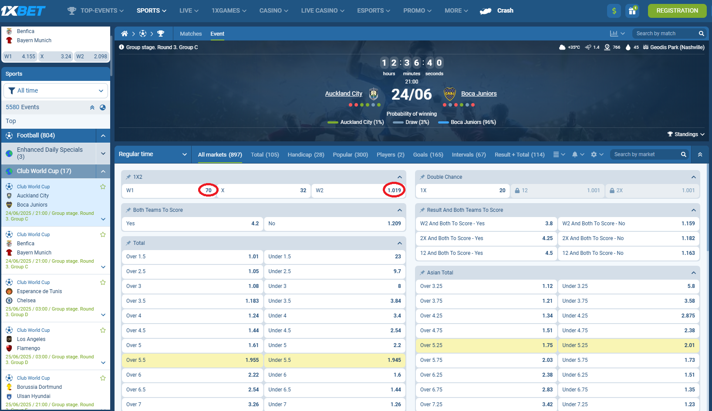Collapse events list double-chevron icon
Screen dimensions: 712x411
coord(92,107)
